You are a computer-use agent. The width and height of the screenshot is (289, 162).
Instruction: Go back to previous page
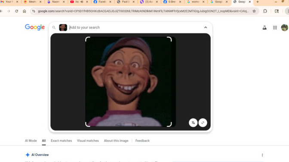click(x=1, y=11)
